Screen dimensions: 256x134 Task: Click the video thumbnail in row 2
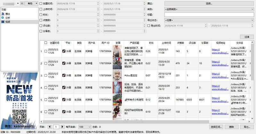click(117, 63)
